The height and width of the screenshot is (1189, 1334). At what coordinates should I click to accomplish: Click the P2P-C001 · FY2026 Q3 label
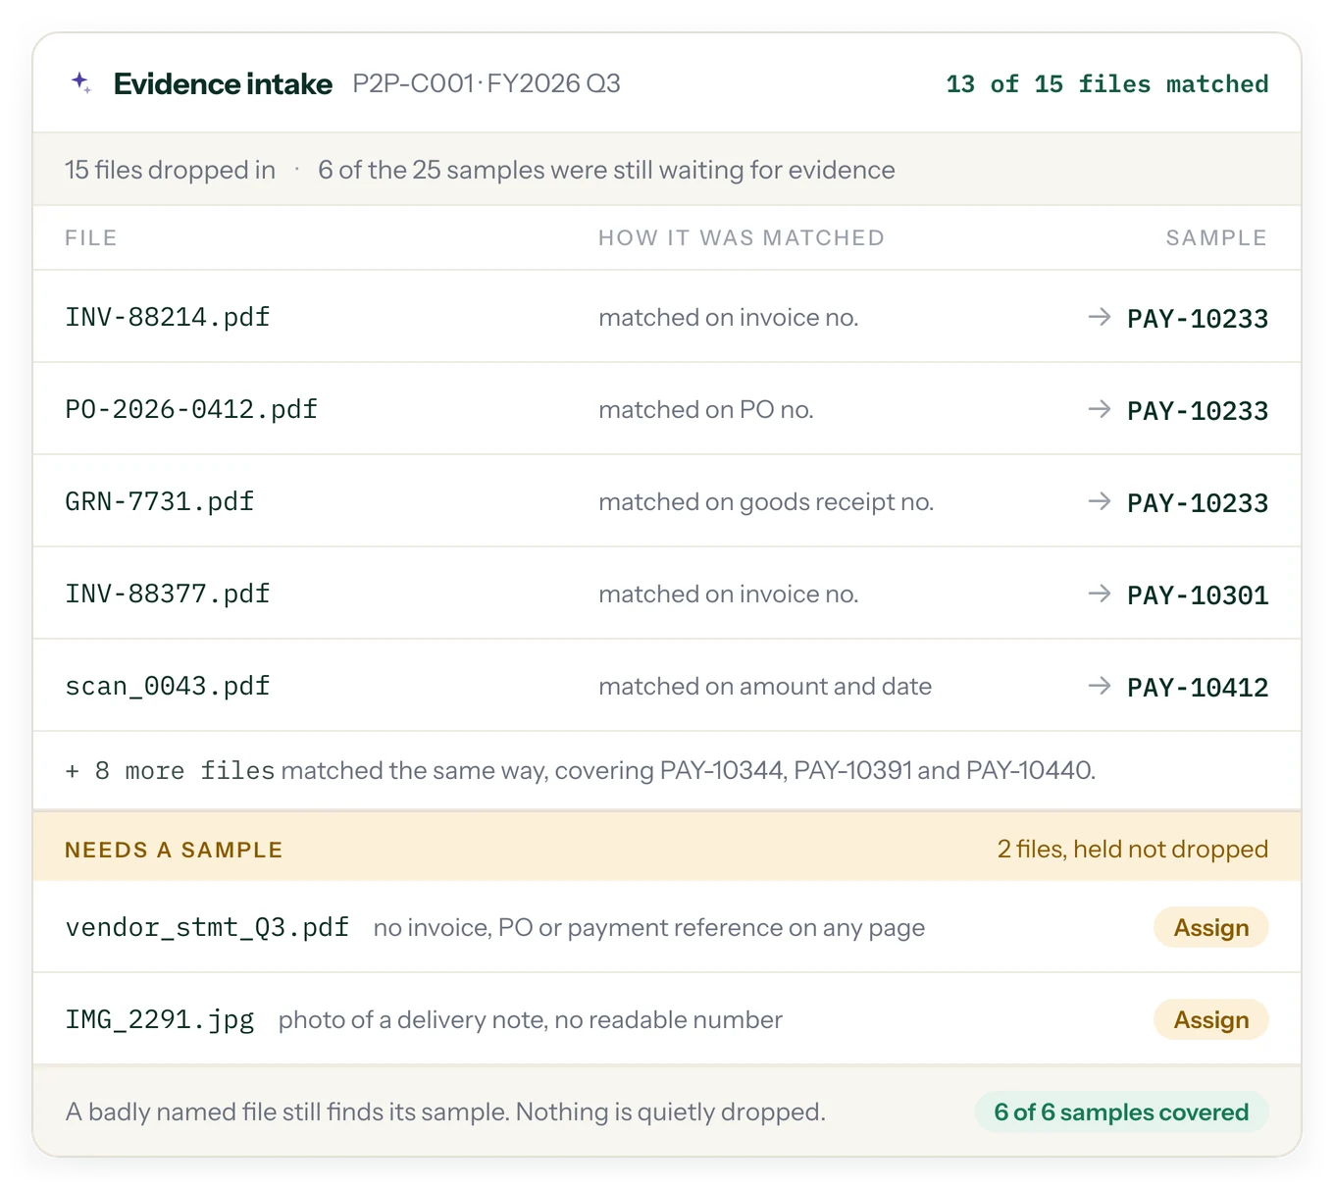click(487, 83)
